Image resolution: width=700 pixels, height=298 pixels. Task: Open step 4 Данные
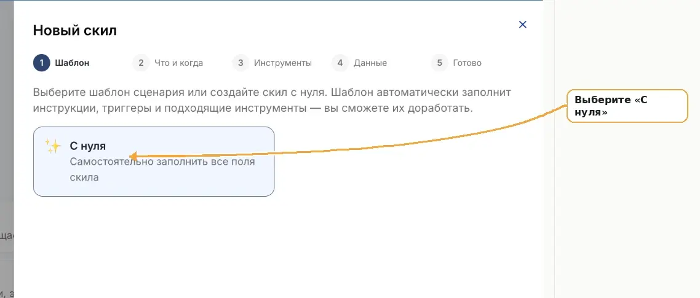pos(359,63)
